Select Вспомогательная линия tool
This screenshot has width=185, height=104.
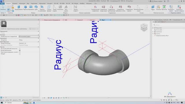138,8
